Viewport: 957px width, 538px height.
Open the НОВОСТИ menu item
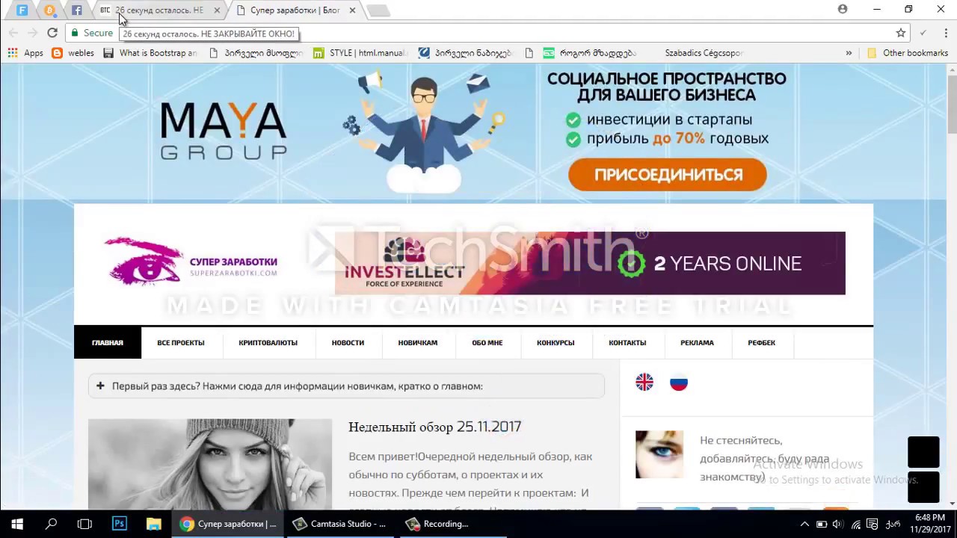[x=348, y=343]
